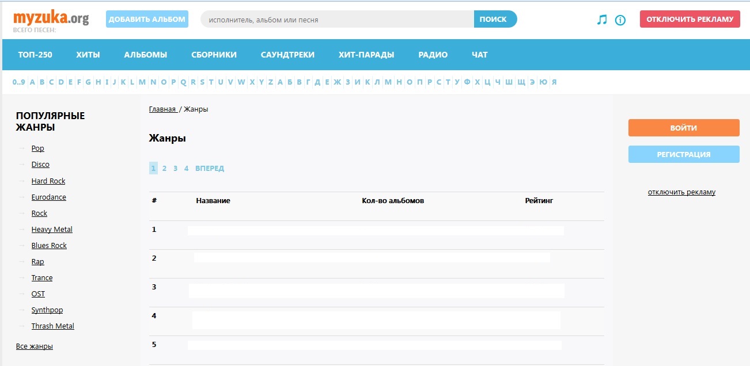Click Рейтинг column header
This screenshot has height=366, width=750.
[x=539, y=201]
